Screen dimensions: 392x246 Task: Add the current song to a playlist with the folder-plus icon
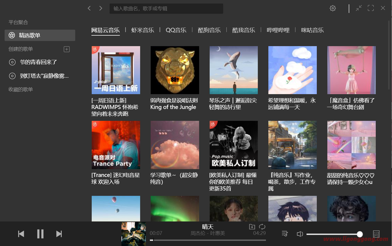[252, 227]
